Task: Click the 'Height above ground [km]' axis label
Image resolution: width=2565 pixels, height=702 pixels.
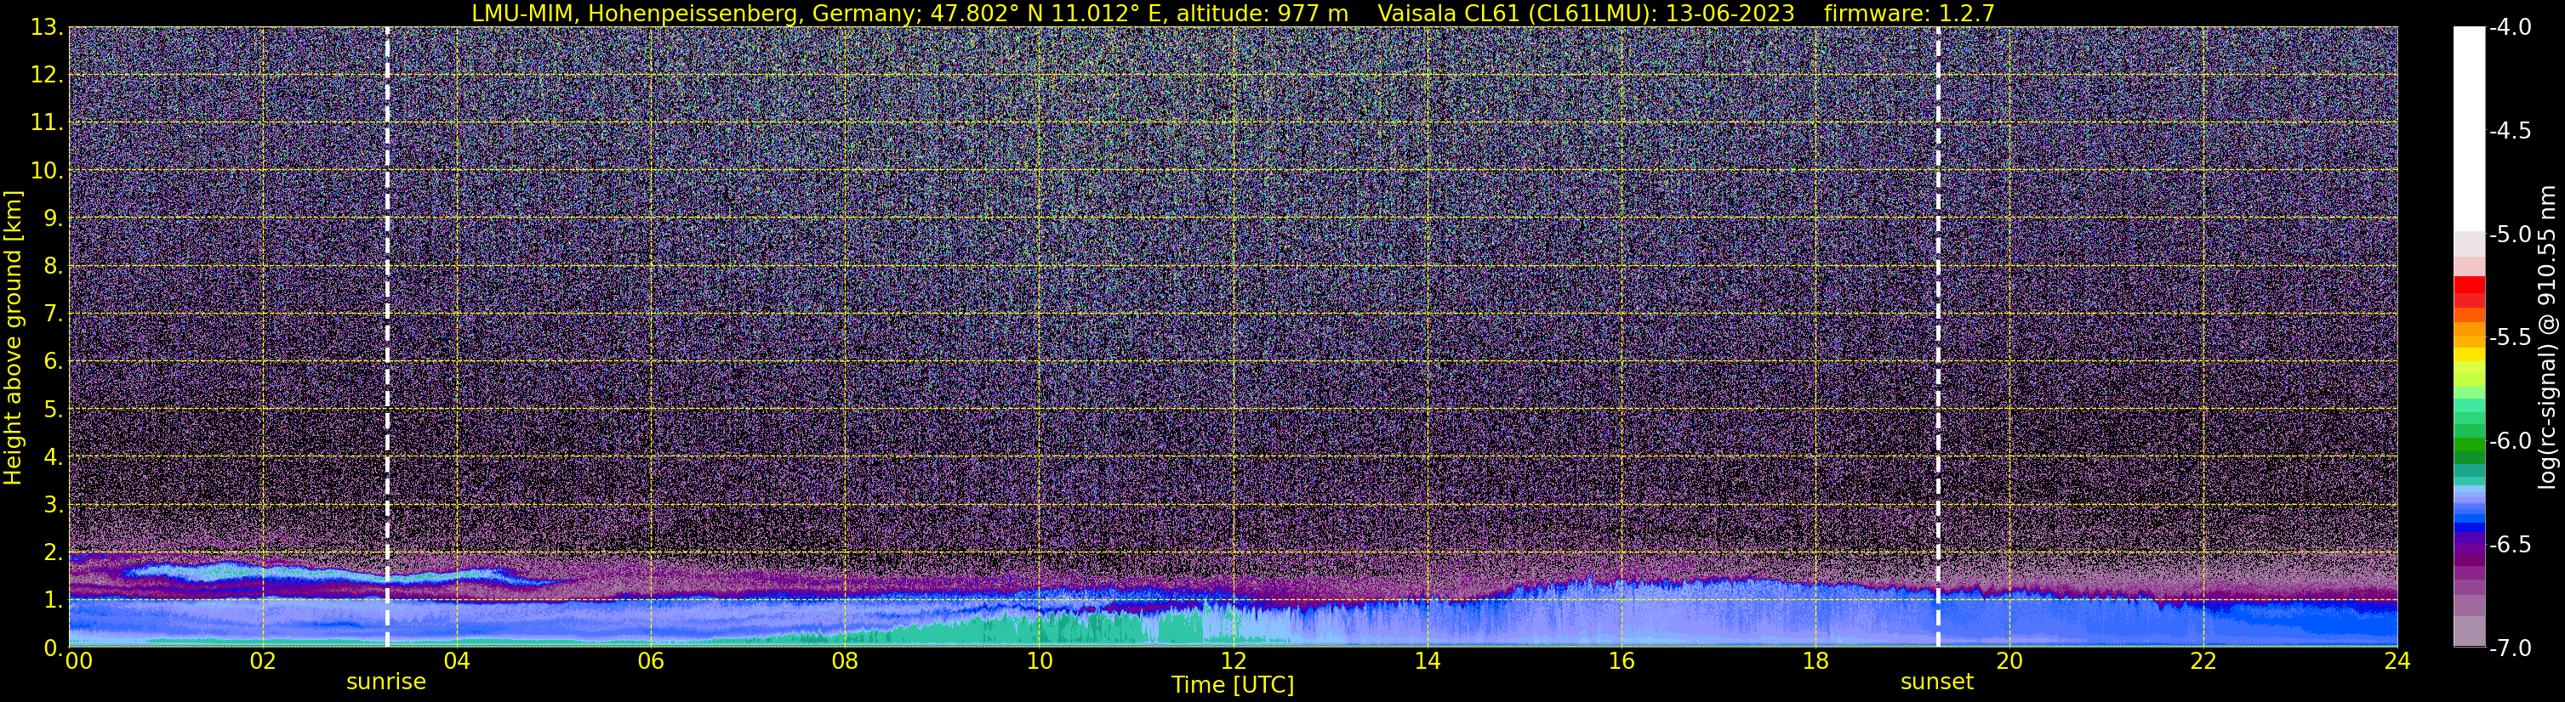Action: 13,337
